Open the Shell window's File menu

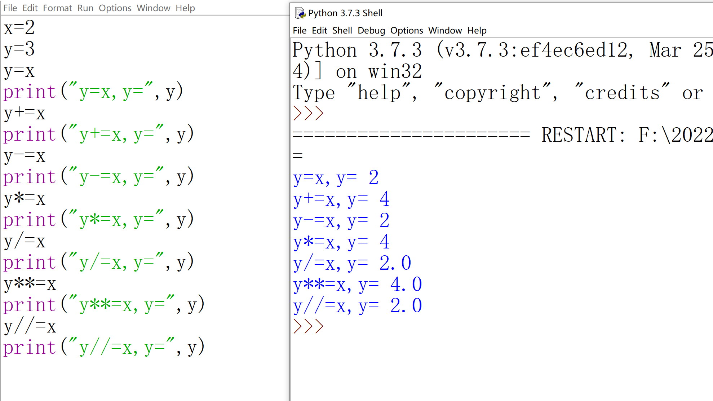(x=300, y=30)
